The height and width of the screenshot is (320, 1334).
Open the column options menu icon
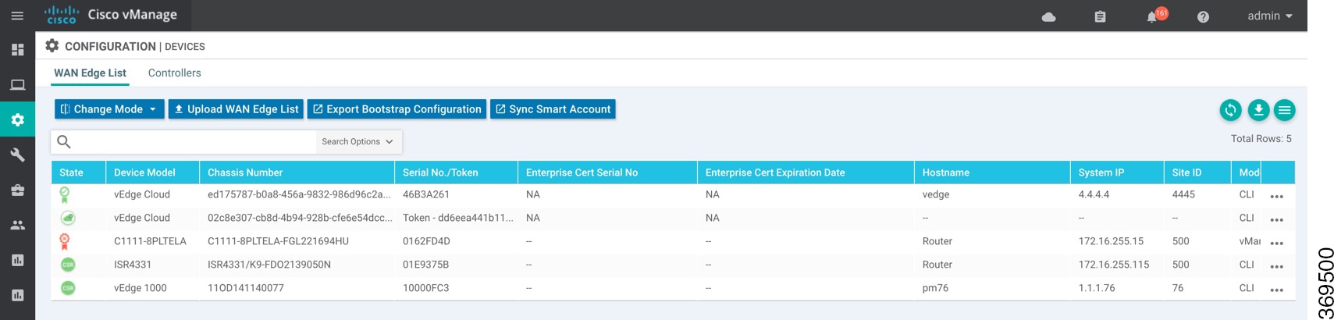(x=1284, y=110)
